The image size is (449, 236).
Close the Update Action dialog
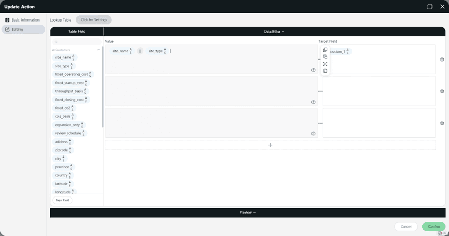442,7
